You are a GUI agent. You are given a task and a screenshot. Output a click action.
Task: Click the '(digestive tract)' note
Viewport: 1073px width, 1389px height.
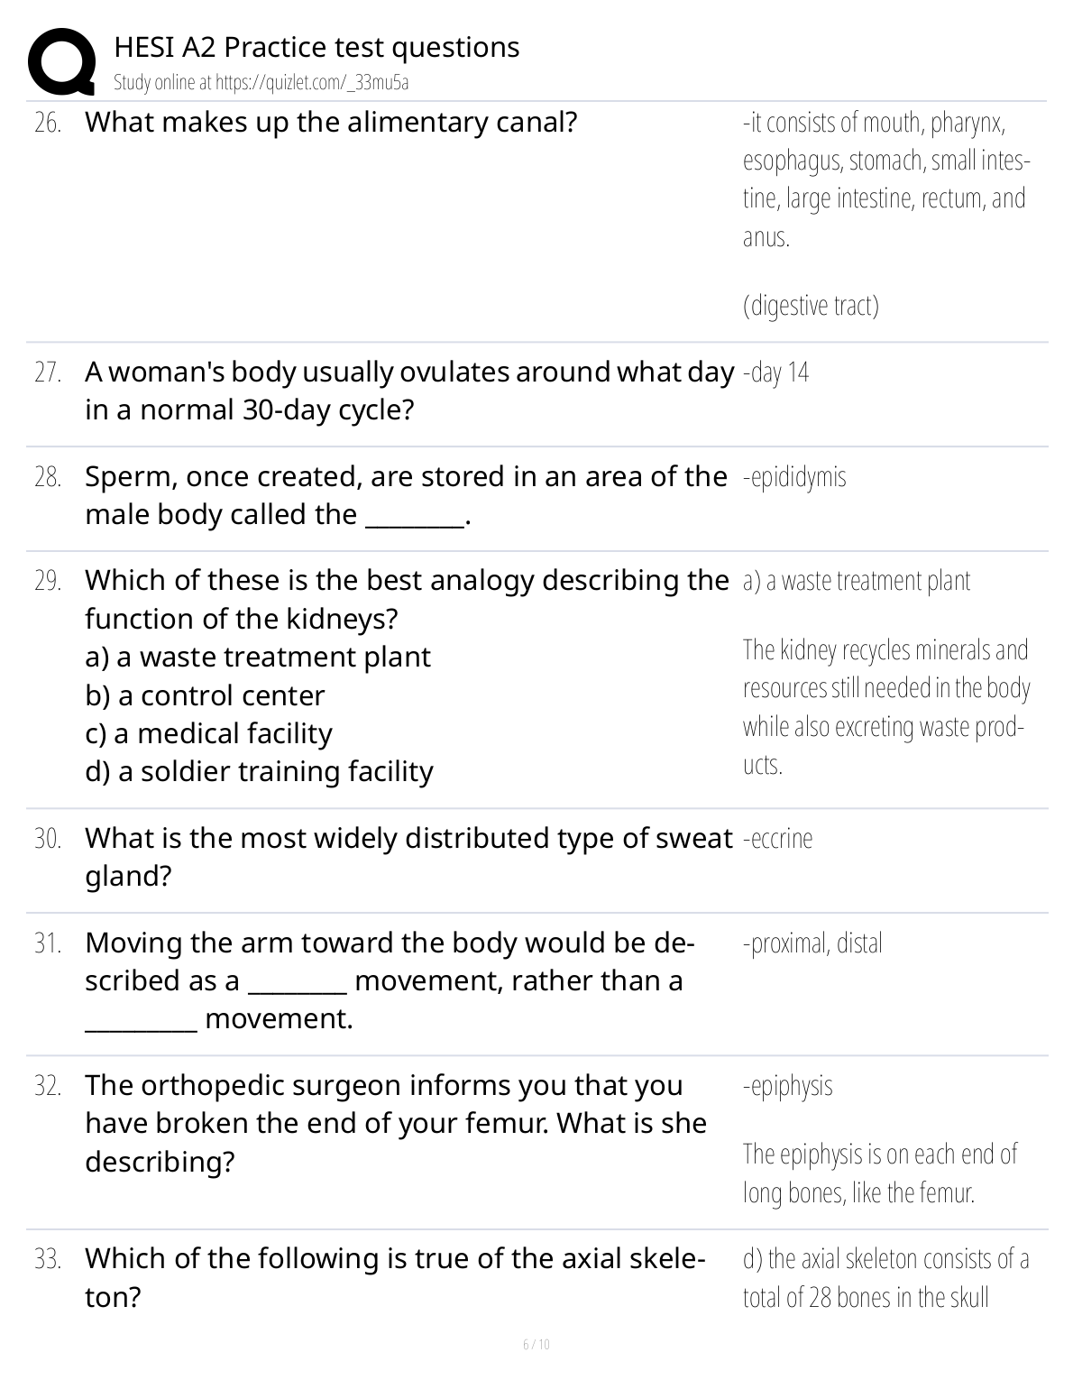point(811,306)
